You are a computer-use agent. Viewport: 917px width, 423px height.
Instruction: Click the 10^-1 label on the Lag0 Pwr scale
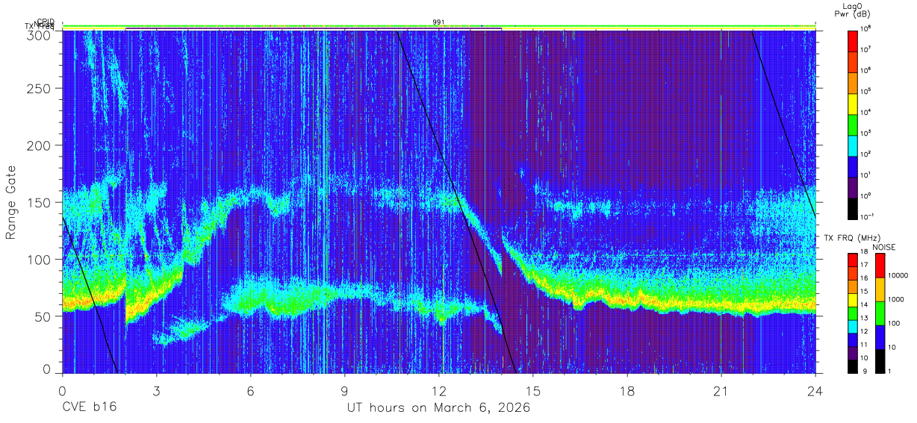[x=867, y=216]
